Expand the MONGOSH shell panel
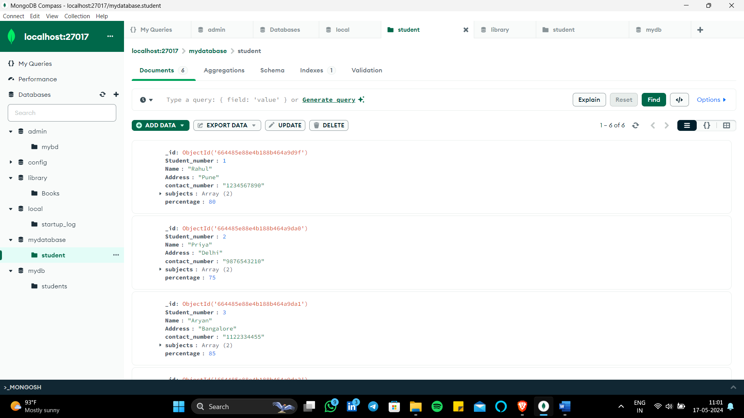Viewport: 744px width, 418px height. tap(733, 387)
